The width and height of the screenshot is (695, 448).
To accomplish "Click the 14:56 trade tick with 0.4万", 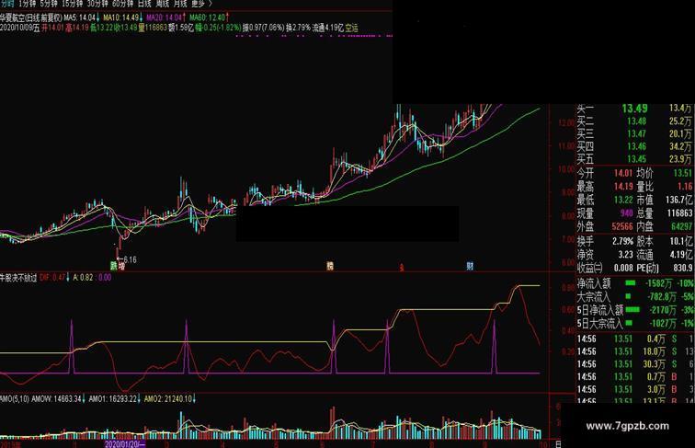I will [635, 339].
